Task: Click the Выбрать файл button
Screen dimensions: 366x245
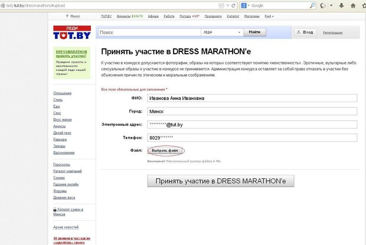Action: [x=165, y=151]
